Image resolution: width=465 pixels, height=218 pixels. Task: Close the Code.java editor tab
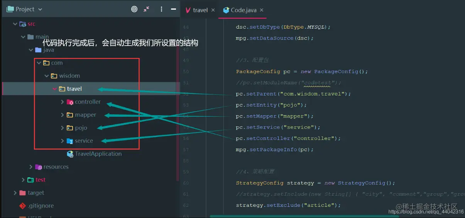click(261, 10)
